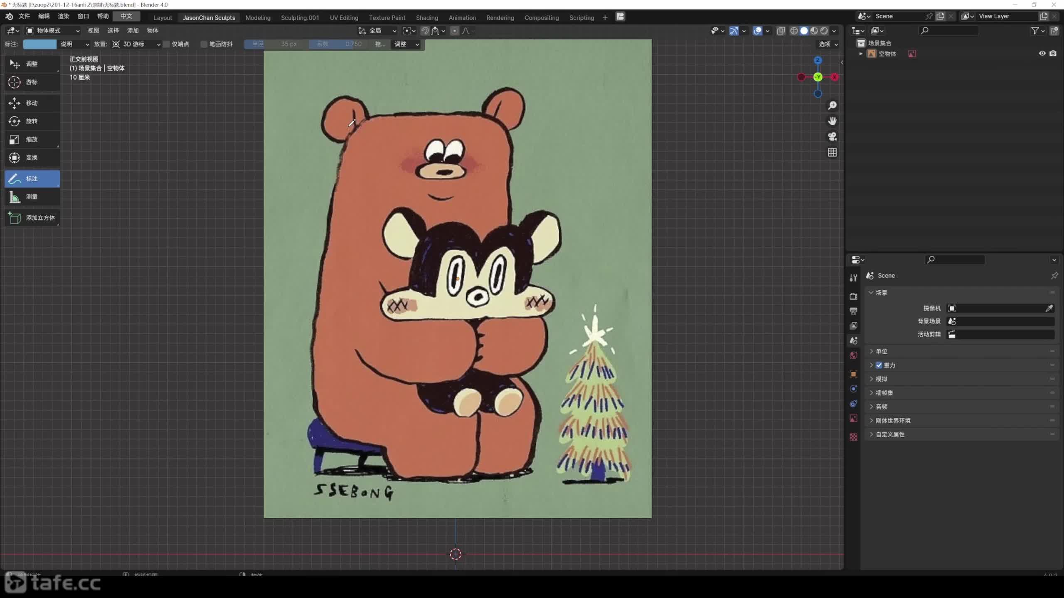Viewport: 1064px width, 598px height.
Task: Select the 调整 (Tweak) tool
Action: click(x=32, y=64)
